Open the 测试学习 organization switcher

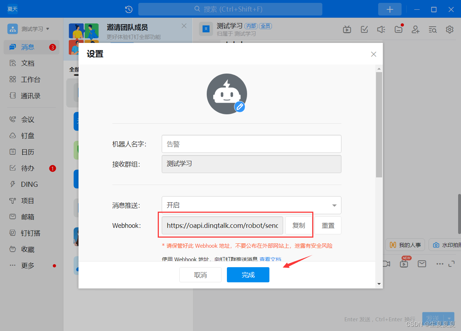click(x=29, y=29)
